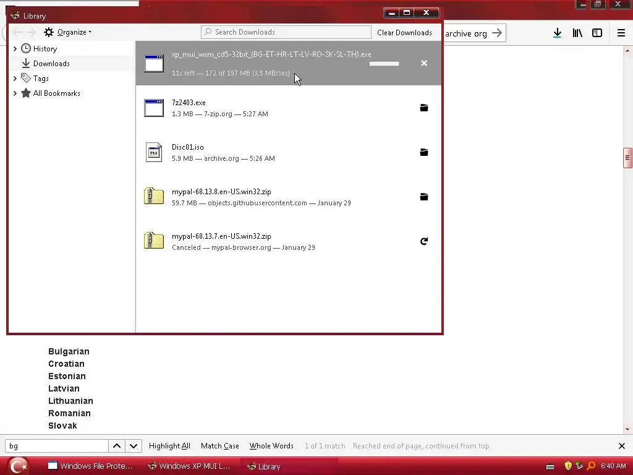The image size is (633, 475).
Task: Toggle the browser sidebar icon
Action: (597, 33)
